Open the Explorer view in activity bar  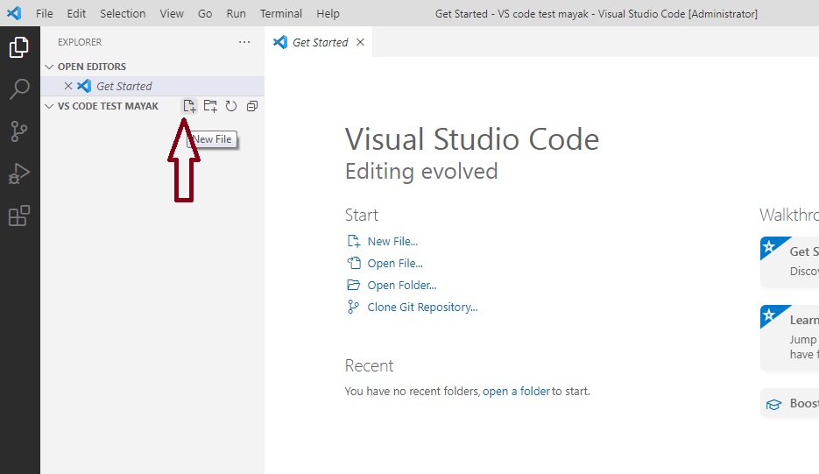(x=19, y=47)
